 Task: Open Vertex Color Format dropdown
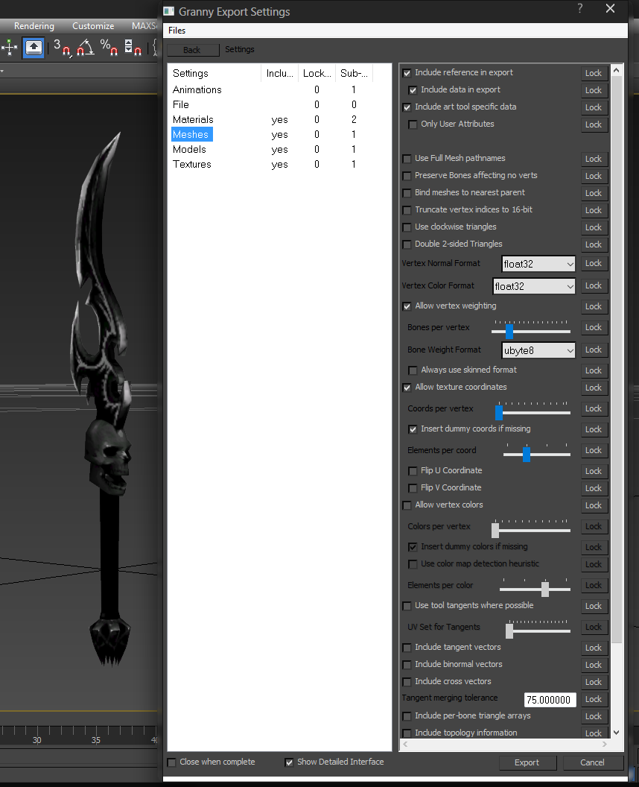point(534,286)
